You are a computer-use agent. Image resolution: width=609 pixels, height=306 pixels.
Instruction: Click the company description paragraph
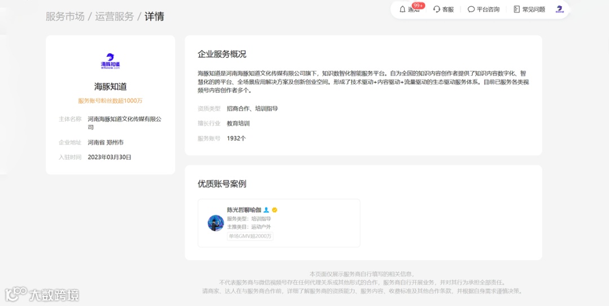coord(364,82)
